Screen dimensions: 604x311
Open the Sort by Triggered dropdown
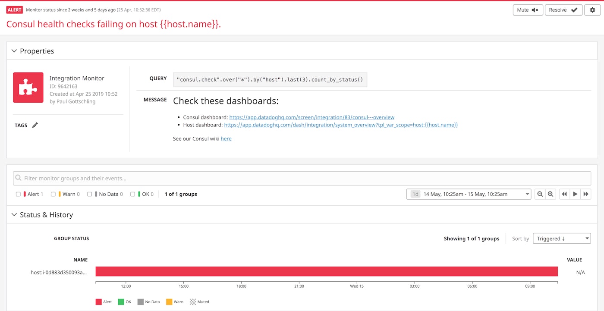tap(562, 239)
